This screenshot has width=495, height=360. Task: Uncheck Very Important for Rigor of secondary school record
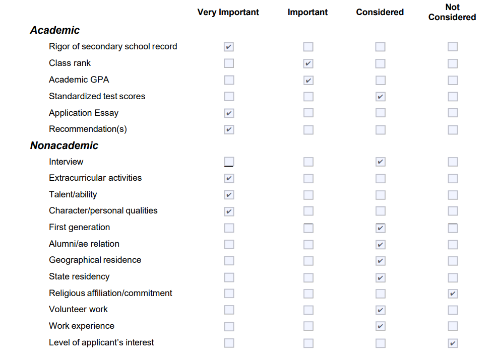click(x=229, y=47)
